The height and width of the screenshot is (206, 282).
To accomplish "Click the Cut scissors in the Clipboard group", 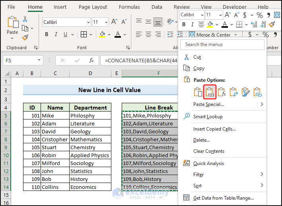I will pyautogui.click(x=25, y=19).
